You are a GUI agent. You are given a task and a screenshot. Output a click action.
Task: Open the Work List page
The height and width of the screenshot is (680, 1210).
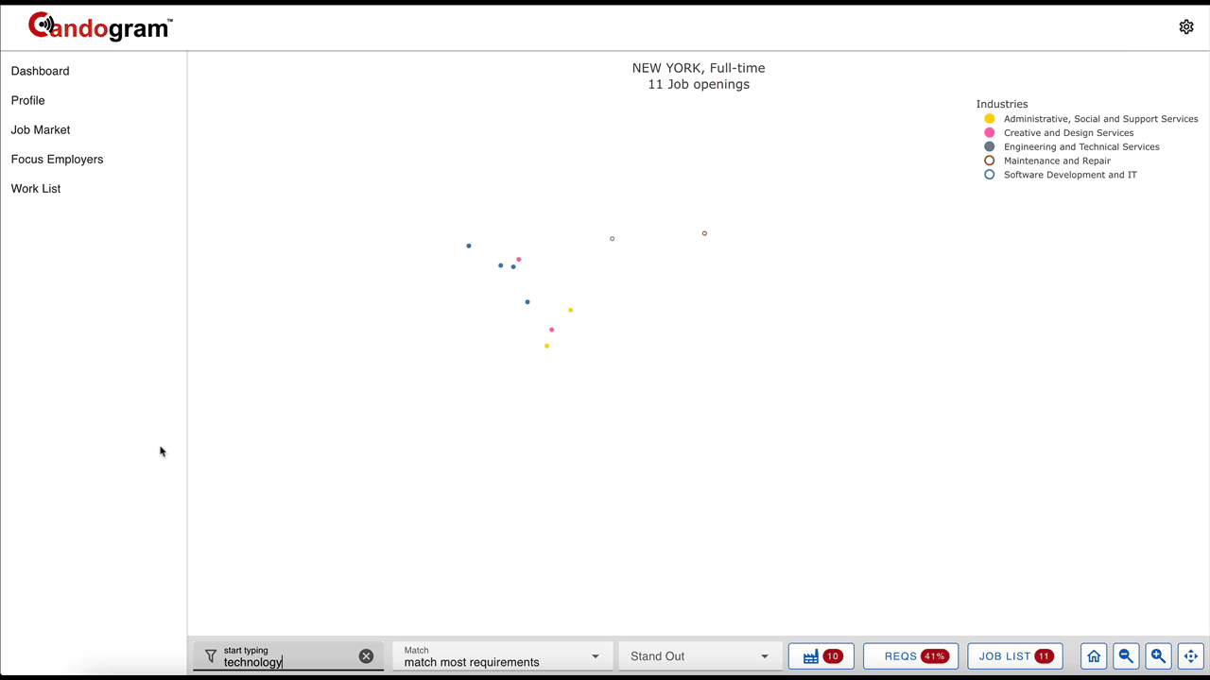(36, 189)
